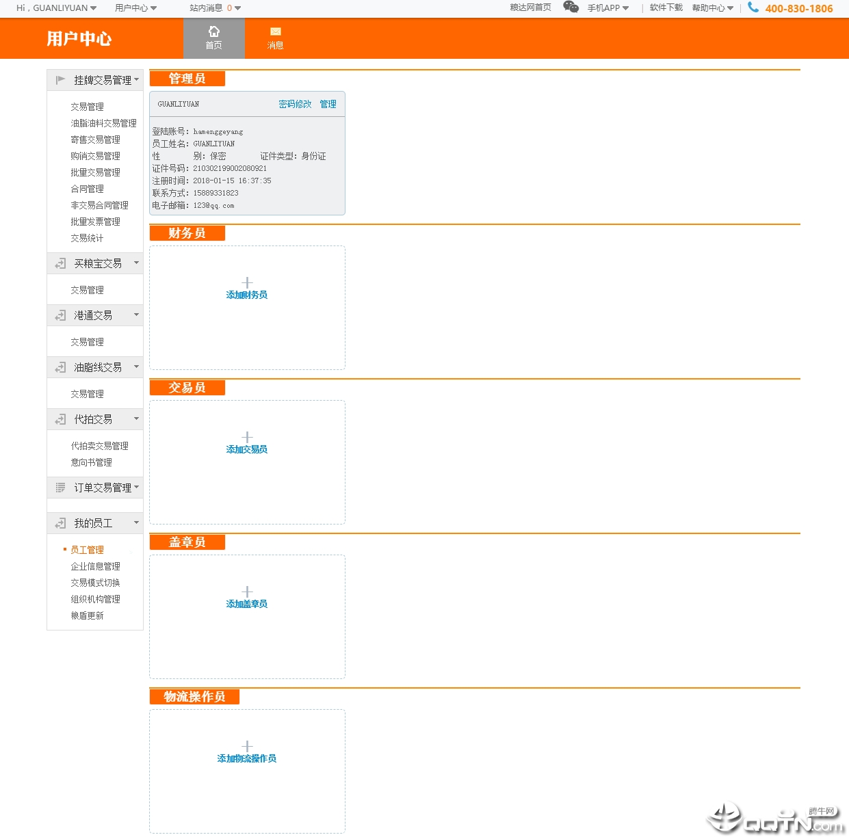The height and width of the screenshot is (837, 849).
Task: Expand the GUANLIYUAN user dropdown
Action: coord(93,8)
